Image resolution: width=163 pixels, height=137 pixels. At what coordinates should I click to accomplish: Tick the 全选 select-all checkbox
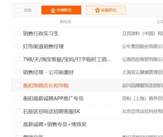click(18, 10)
